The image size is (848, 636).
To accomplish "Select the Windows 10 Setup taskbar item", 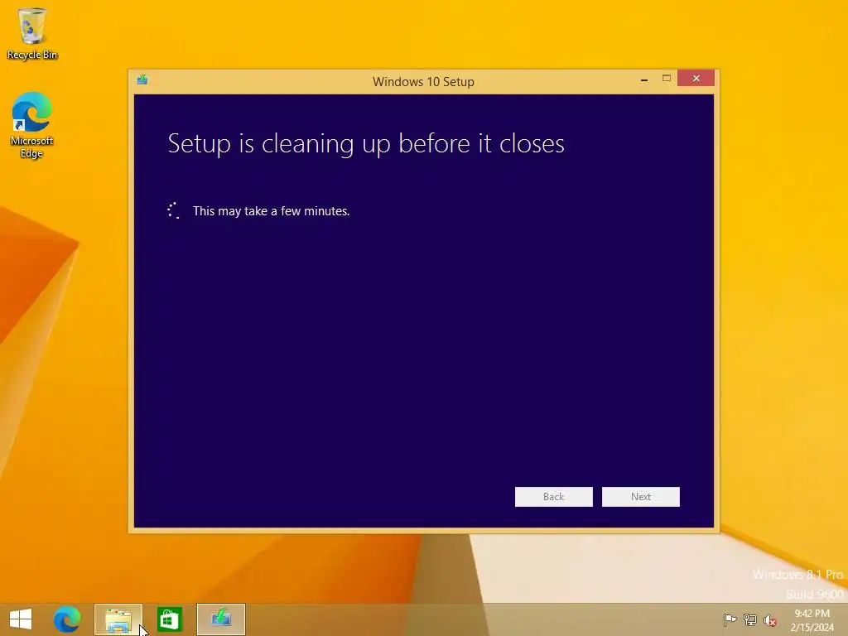I will [220, 619].
